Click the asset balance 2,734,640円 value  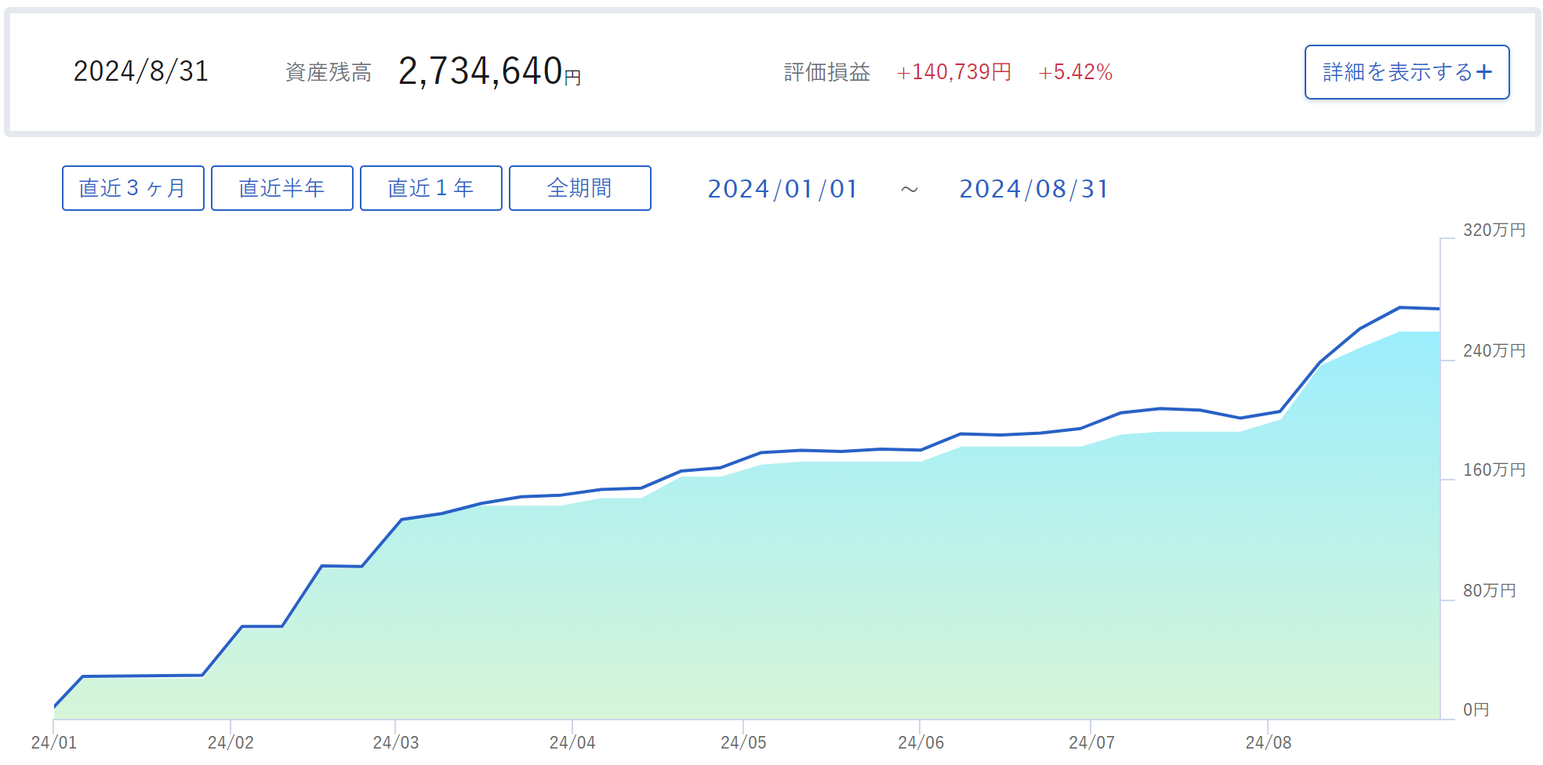click(x=489, y=71)
